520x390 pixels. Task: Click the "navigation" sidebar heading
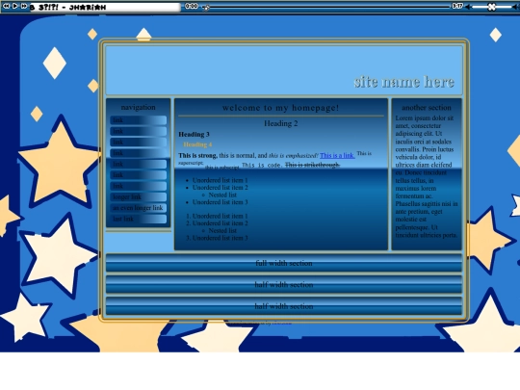click(139, 107)
